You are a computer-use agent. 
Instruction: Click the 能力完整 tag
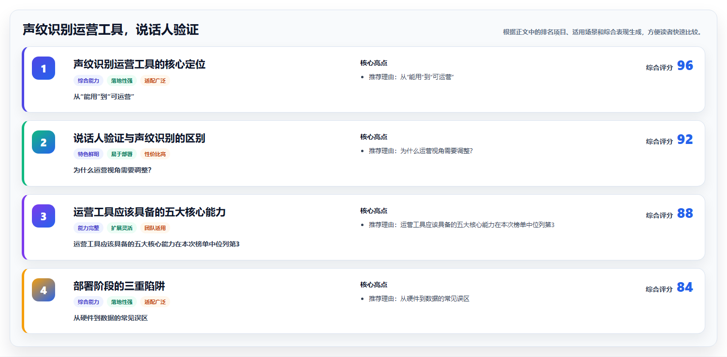click(88, 228)
